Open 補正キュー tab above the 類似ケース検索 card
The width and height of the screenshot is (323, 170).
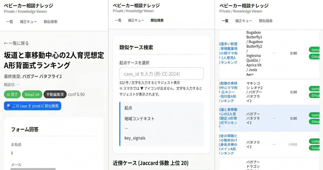(x=136, y=20)
